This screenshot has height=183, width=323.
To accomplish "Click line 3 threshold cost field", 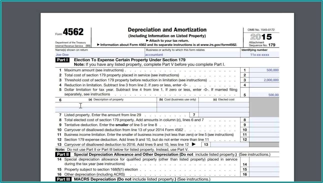I will pos(264,80).
